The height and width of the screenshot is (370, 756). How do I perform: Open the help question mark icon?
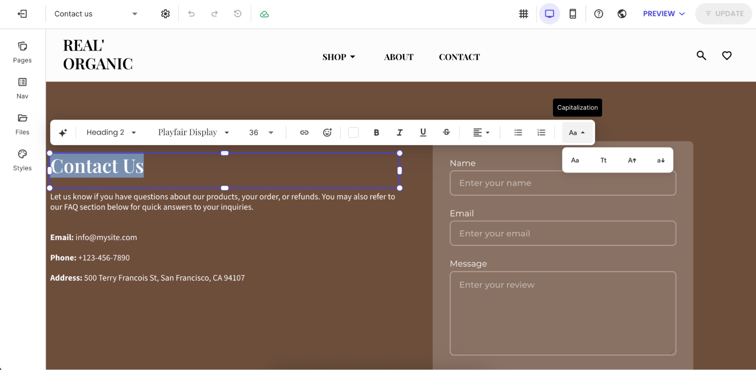(x=598, y=14)
